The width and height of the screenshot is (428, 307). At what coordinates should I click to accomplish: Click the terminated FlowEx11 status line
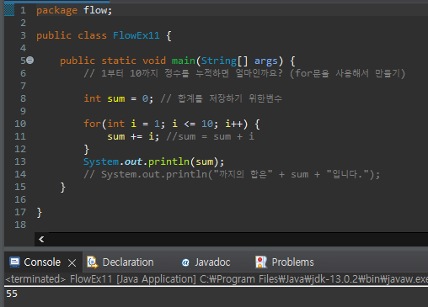(x=217, y=279)
